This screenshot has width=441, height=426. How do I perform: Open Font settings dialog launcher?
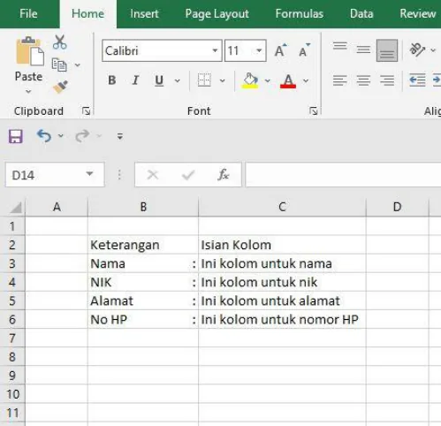(314, 111)
